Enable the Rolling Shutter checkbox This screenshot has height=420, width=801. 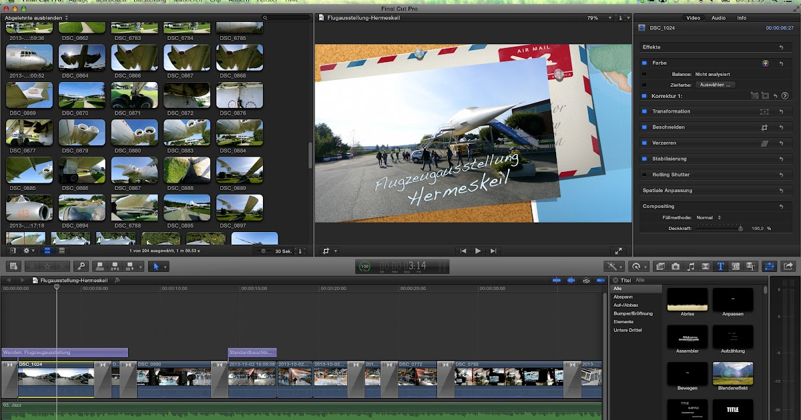pos(644,175)
